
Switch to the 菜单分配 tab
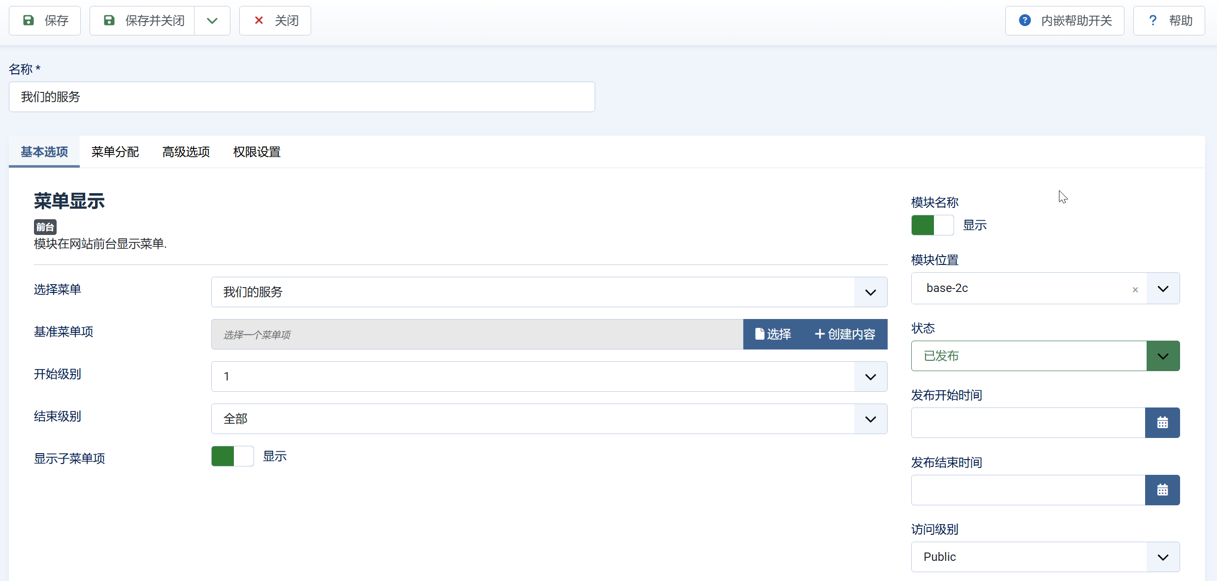[x=115, y=152]
